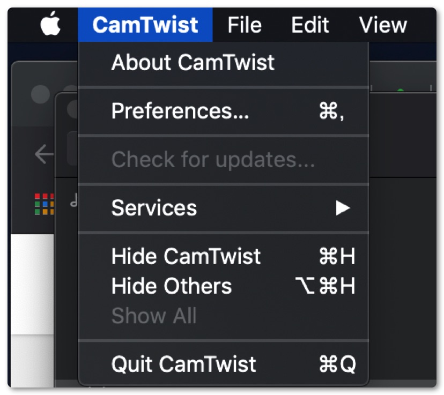The image size is (444, 395).
Task: Click the background browser window's gray close button
Action: [x=40, y=94]
